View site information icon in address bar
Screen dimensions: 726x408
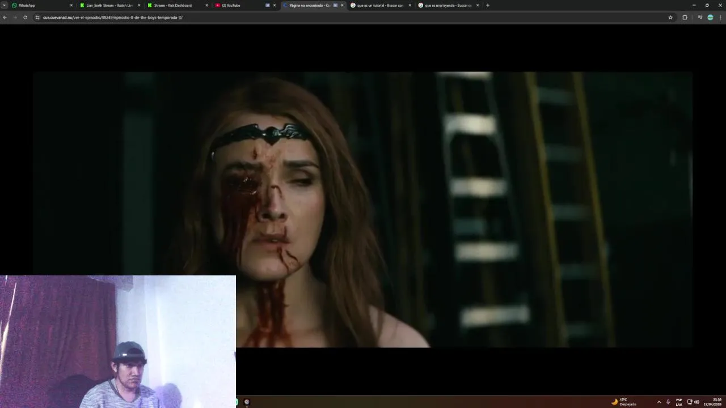coord(37,18)
